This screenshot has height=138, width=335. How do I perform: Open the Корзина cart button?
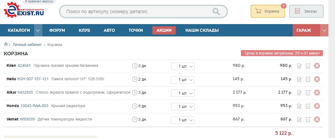[268, 11]
